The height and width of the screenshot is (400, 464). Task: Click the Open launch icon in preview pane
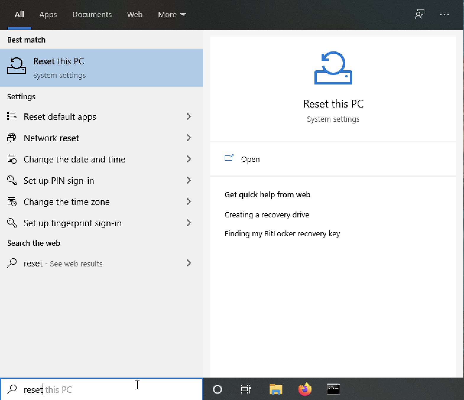229,158
